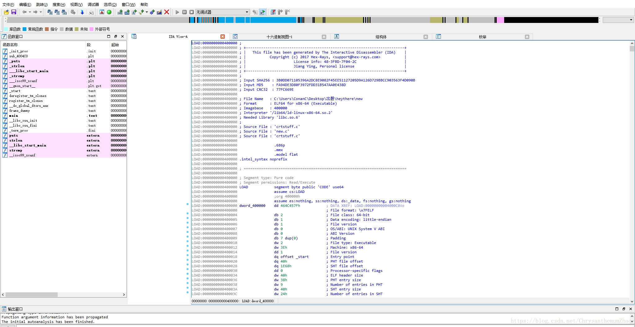The width and height of the screenshot is (635, 327).
Task: Click the gray search next binoculars icon
Action: (73, 12)
